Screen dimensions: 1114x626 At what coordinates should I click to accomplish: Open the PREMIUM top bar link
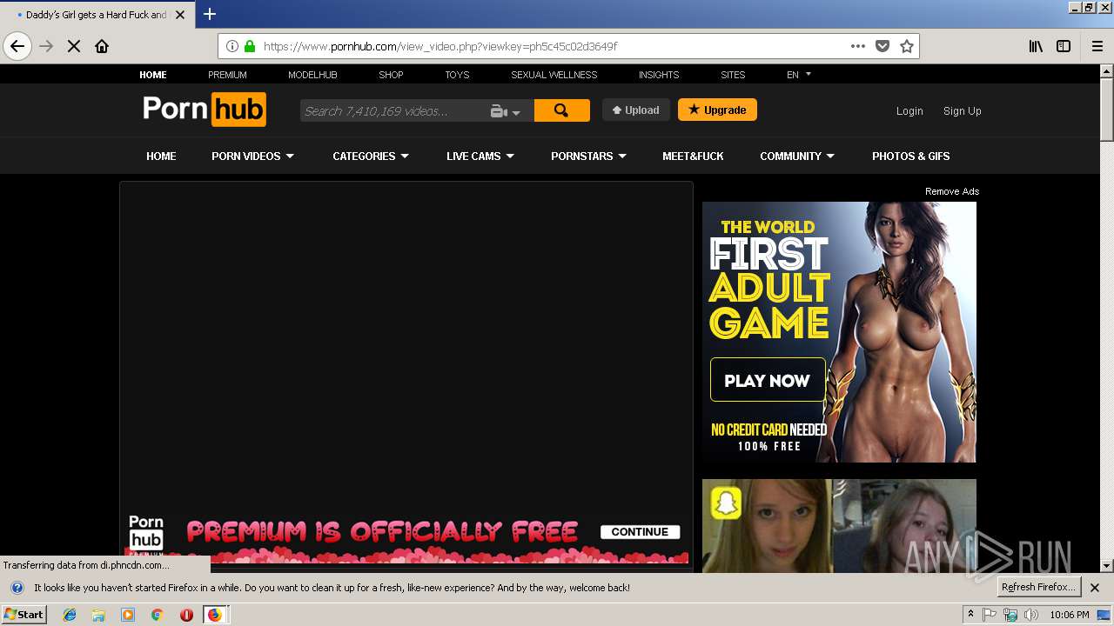click(x=227, y=75)
